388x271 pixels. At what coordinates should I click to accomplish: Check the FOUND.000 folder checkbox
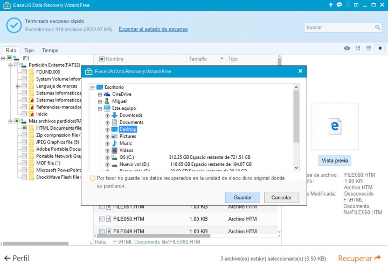24,72
